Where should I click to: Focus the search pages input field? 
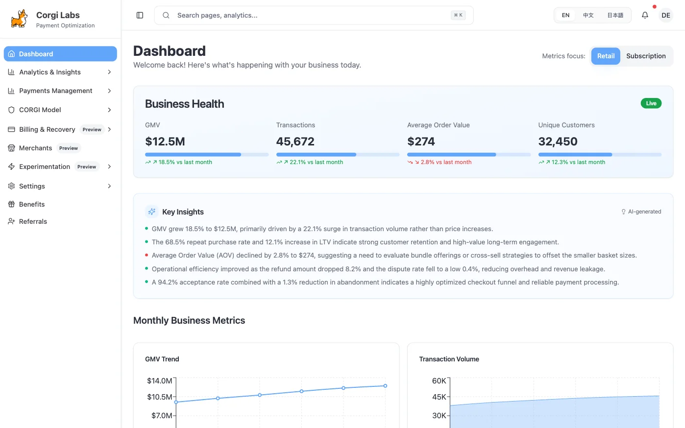pos(314,15)
